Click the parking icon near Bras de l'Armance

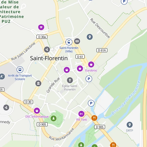(91, 103)
